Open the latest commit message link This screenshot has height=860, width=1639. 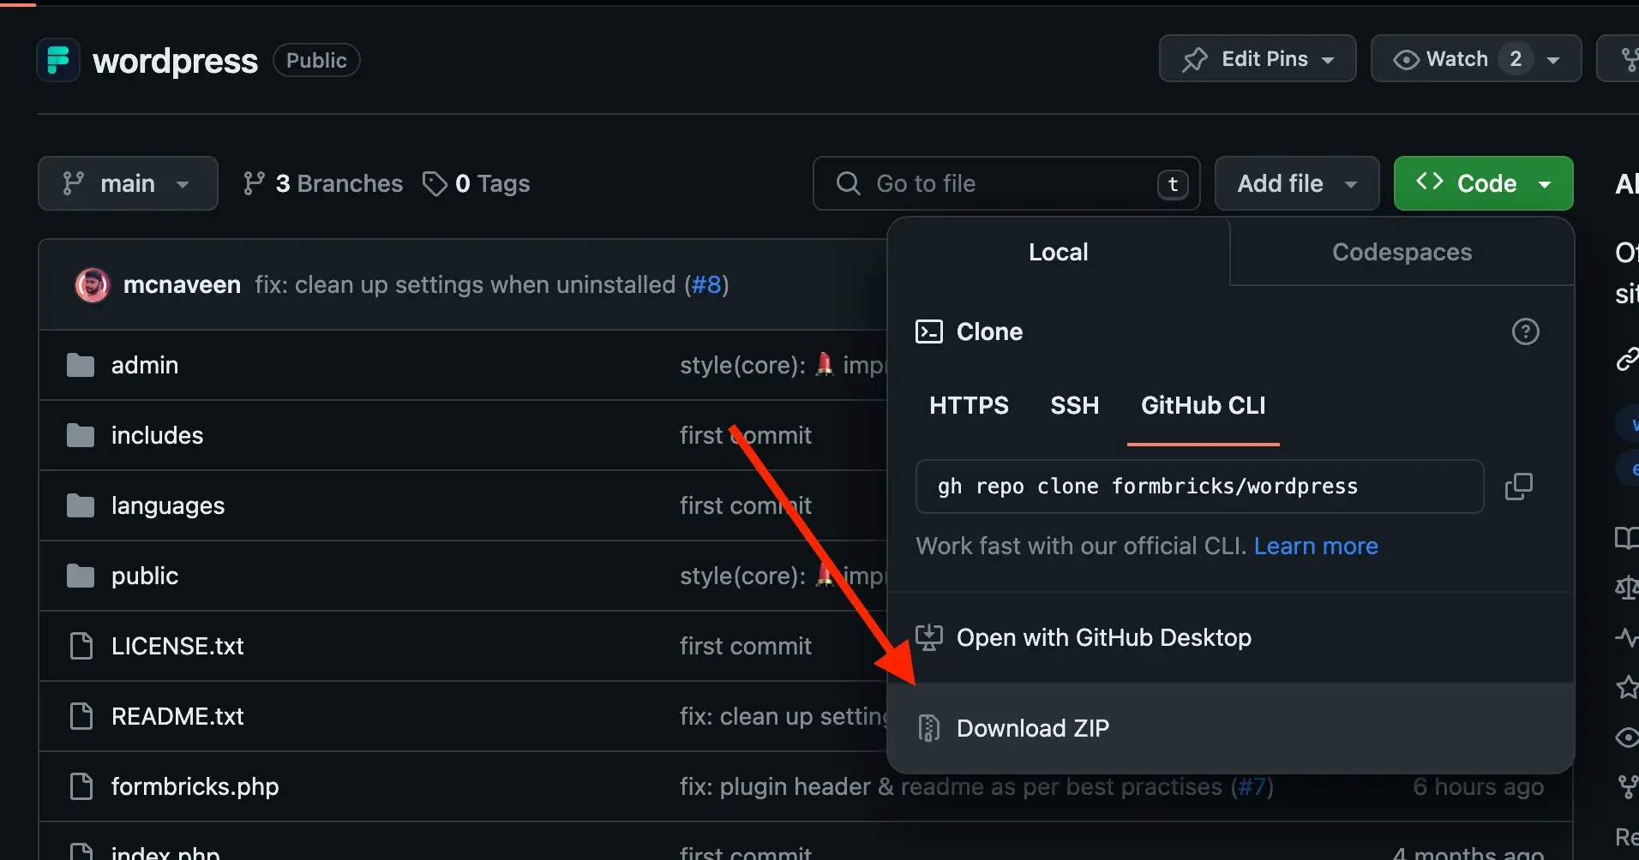pyautogui.click(x=465, y=284)
